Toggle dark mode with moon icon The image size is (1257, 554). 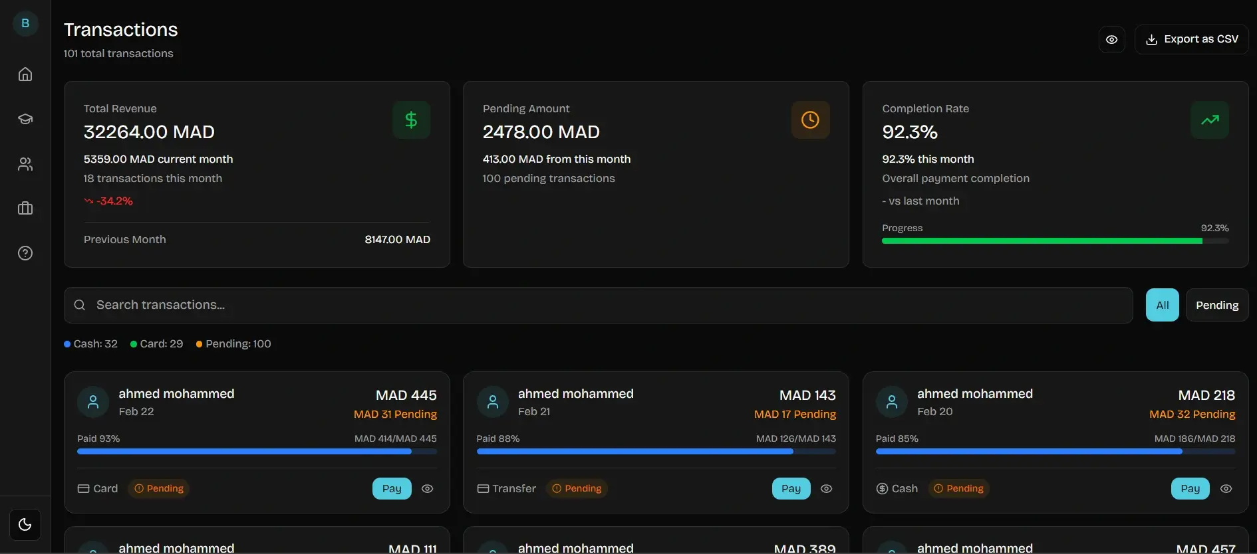click(25, 525)
